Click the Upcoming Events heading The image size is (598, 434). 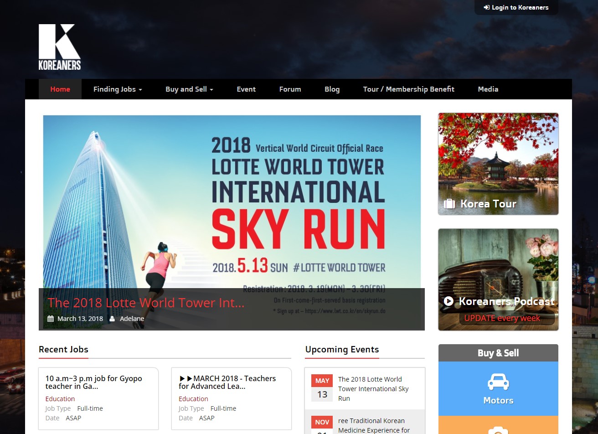(342, 350)
